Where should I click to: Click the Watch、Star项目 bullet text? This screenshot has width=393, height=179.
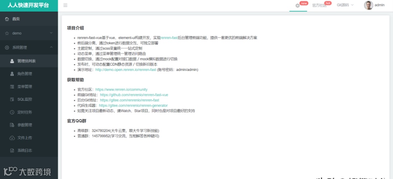point(136,111)
